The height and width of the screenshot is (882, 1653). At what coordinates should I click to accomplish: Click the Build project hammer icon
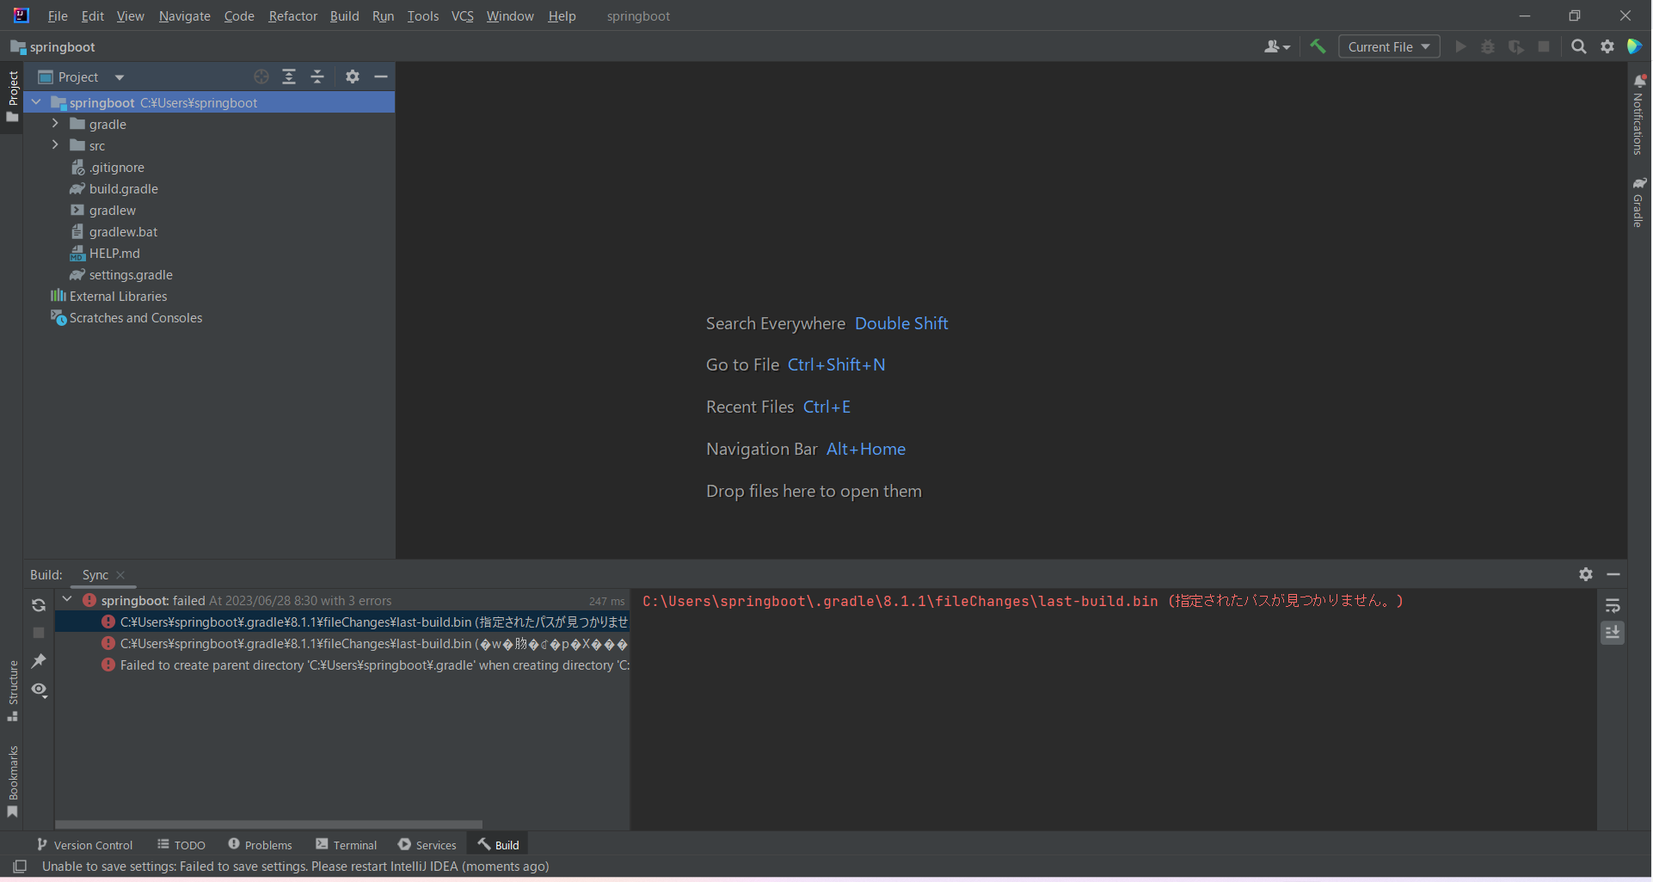(1318, 46)
